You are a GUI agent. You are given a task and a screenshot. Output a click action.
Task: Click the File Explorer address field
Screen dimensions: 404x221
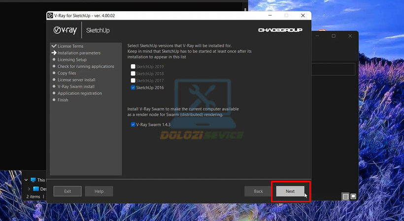coord(335,69)
